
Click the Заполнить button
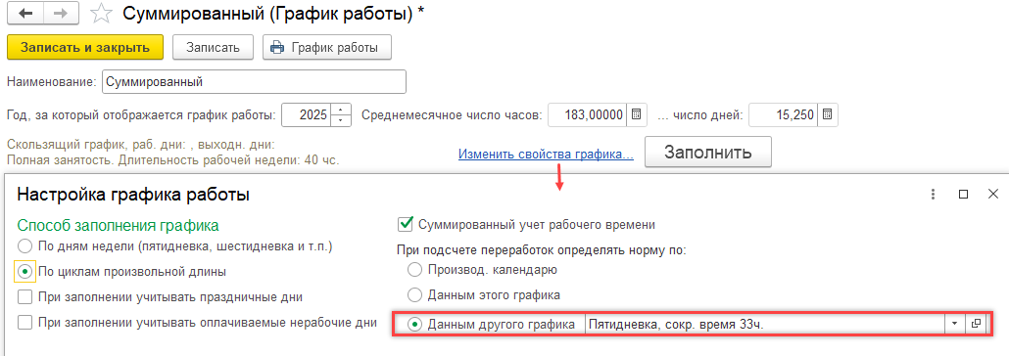pos(708,153)
